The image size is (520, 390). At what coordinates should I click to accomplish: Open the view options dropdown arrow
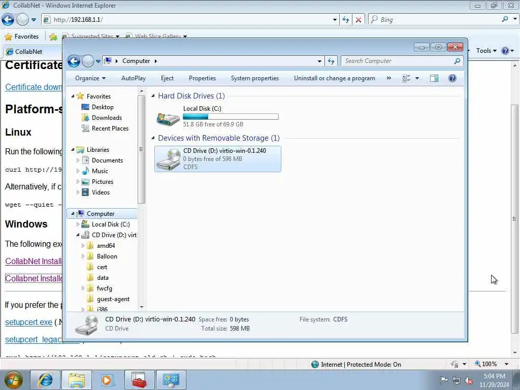point(417,78)
